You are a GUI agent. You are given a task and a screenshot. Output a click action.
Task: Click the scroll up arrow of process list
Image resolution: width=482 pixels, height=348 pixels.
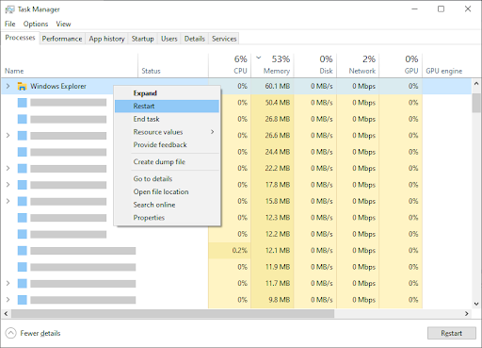[x=476, y=84]
